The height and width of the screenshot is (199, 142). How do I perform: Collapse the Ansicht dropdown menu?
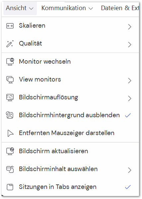20,8
